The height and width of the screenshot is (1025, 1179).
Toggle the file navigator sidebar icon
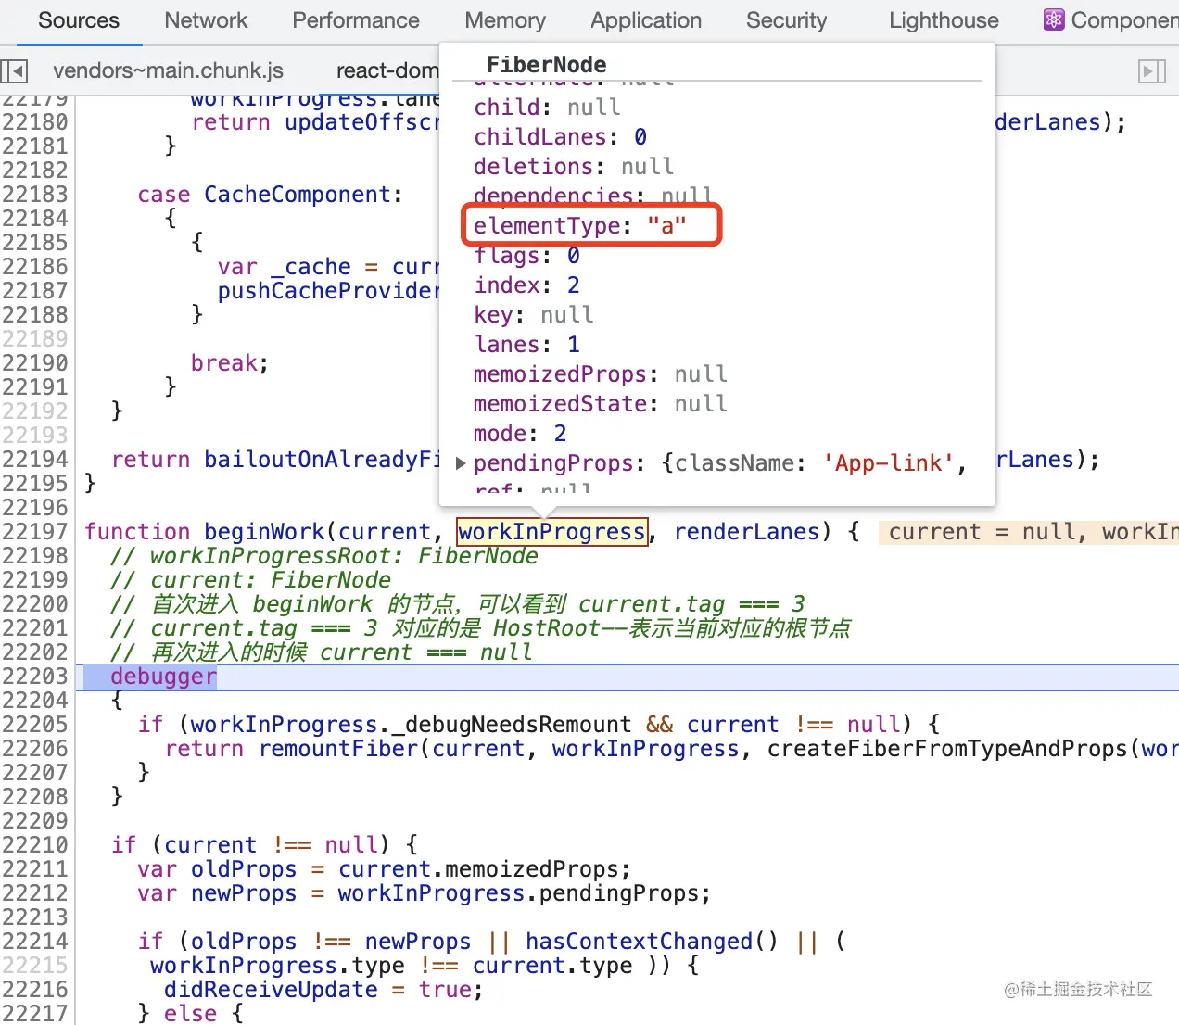click(15, 70)
